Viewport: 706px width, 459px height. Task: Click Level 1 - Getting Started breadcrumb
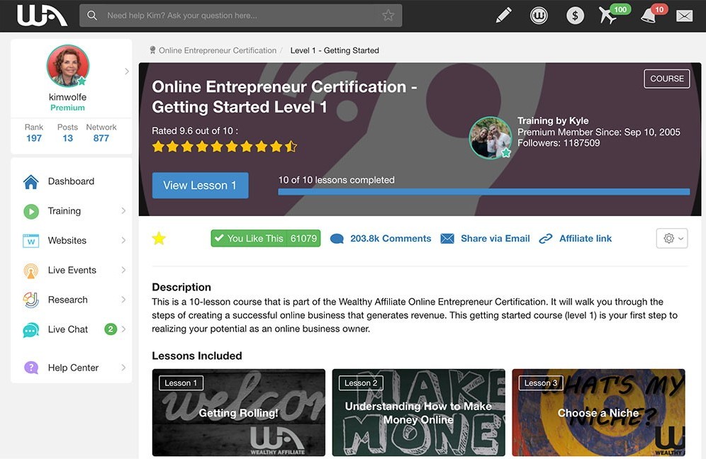tap(335, 50)
